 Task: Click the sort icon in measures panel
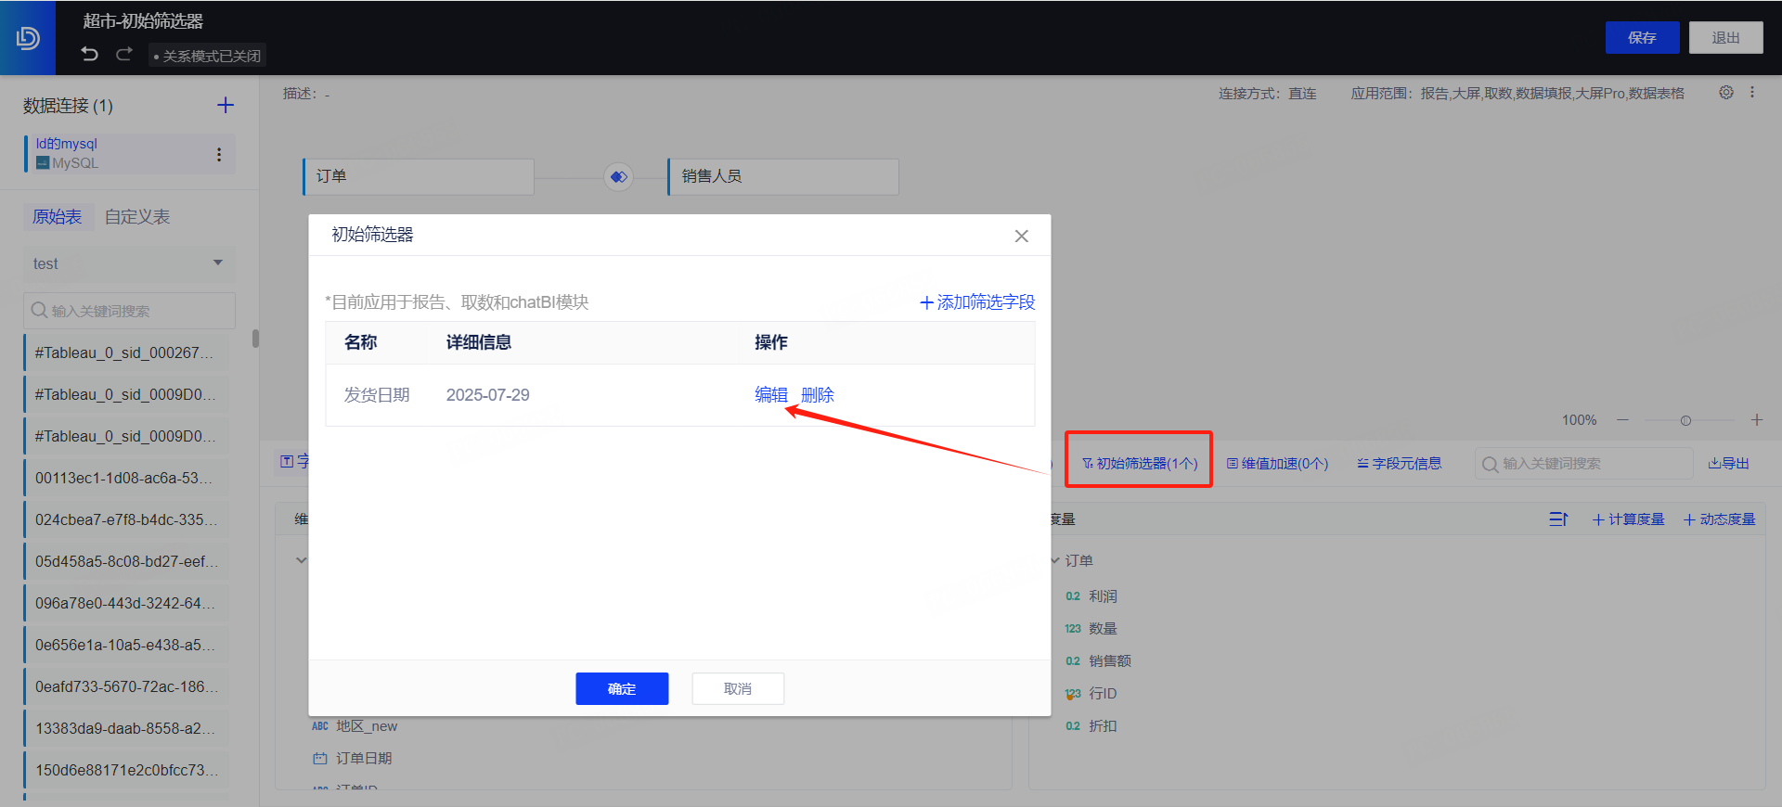[x=1558, y=519]
